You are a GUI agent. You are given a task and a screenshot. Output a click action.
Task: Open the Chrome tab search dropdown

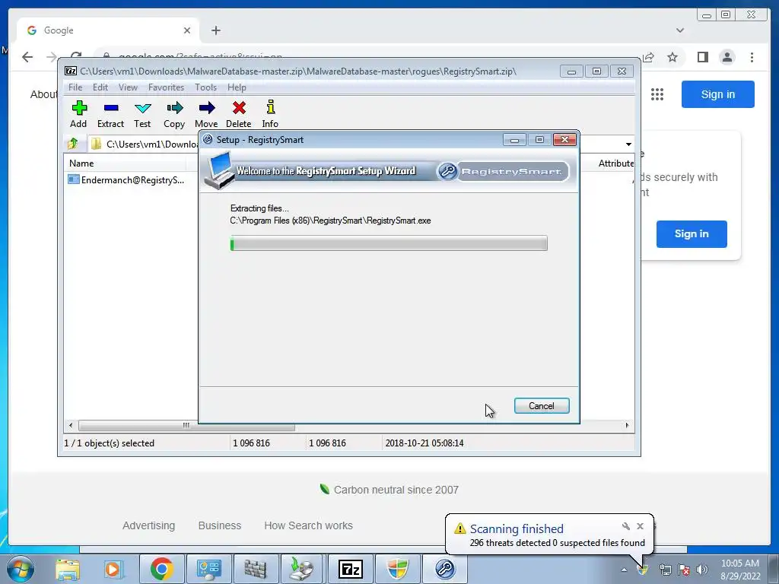pyautogui.click(x=680, y=30)
